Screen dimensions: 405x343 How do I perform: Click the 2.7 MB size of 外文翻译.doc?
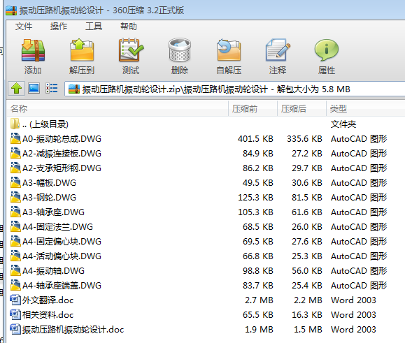tap(259, 300)
